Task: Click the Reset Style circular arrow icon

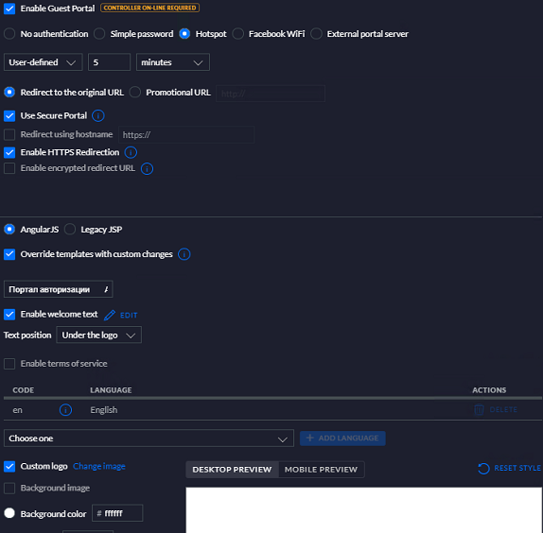Action: click(x=483, y=469)
